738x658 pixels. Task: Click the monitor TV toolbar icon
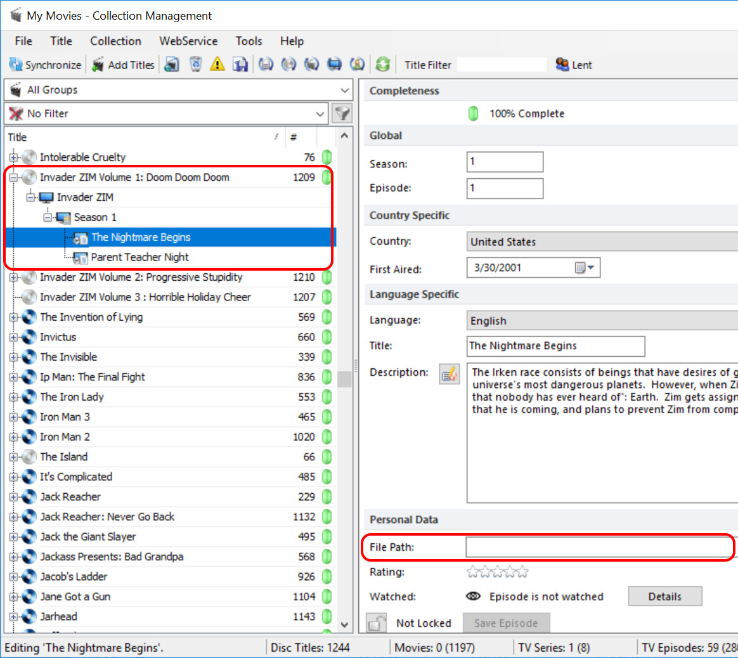click(x=335, y=65)
